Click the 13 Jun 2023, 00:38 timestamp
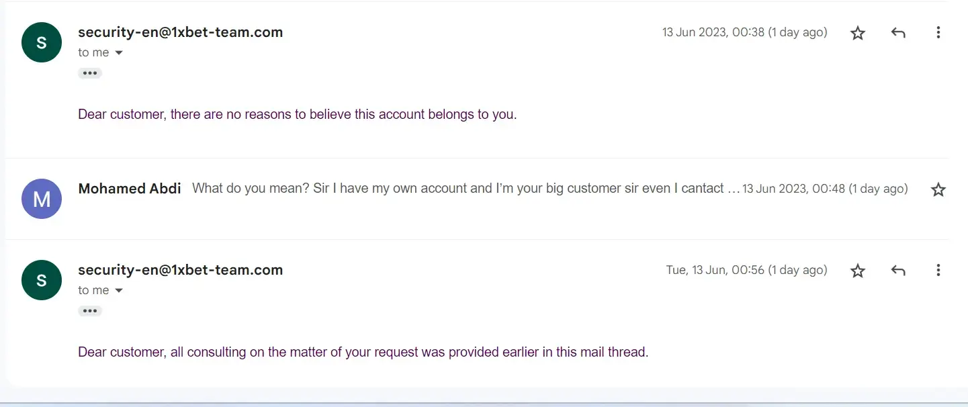The height and width of the screenshot is (407, 968). coord(744,32)
